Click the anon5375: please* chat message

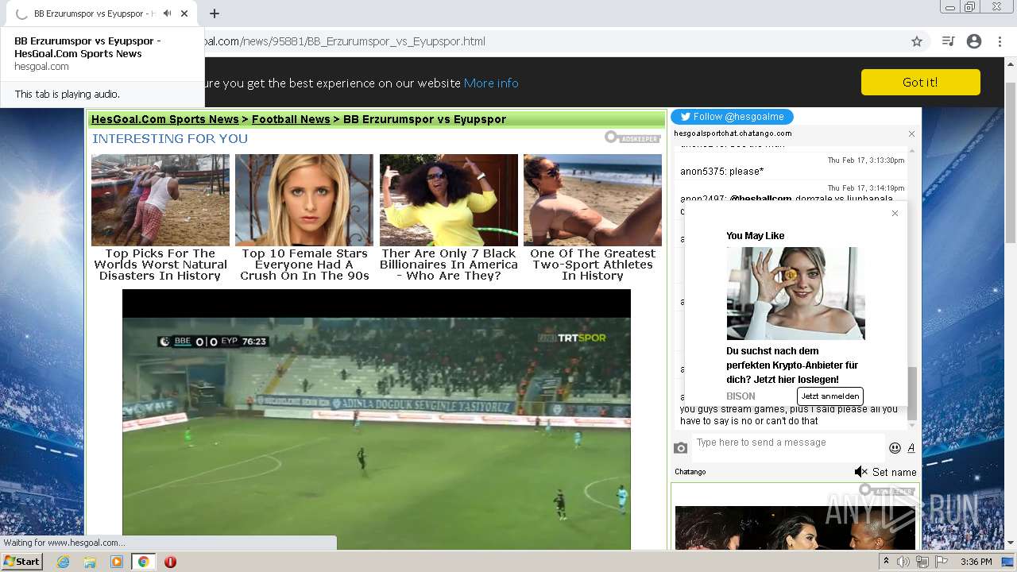click(x=721, y=171)
